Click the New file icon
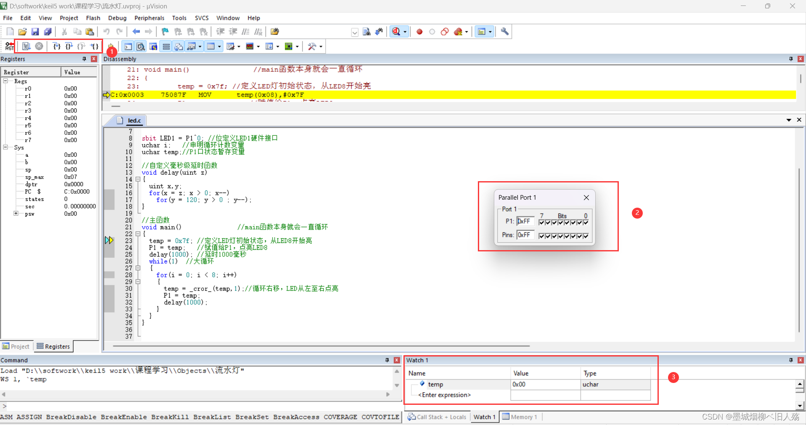The height and width of the screenshot is (425, 806). click(x=10, y=32)
